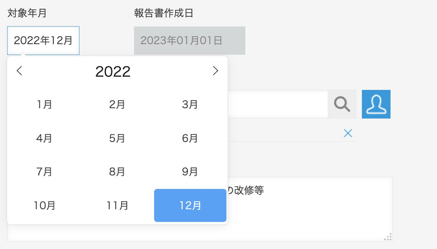Click the highlighted 12月 cell
The height and width of the screenshot is (249, 437).
point(190,205)
